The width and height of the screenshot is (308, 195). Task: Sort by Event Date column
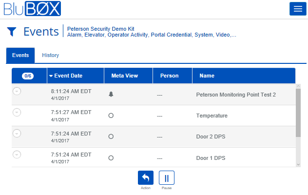tap(68, 76)
